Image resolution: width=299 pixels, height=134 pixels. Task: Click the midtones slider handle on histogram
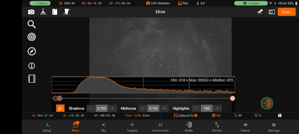click(60, 98)
